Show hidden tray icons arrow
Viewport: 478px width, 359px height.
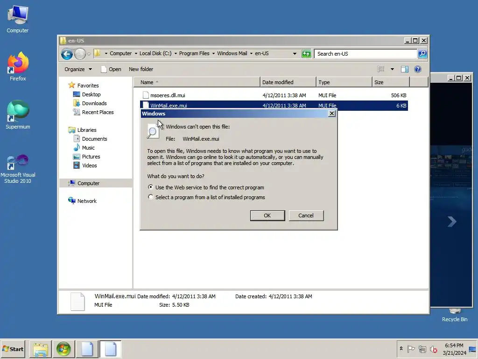(401, 349)
